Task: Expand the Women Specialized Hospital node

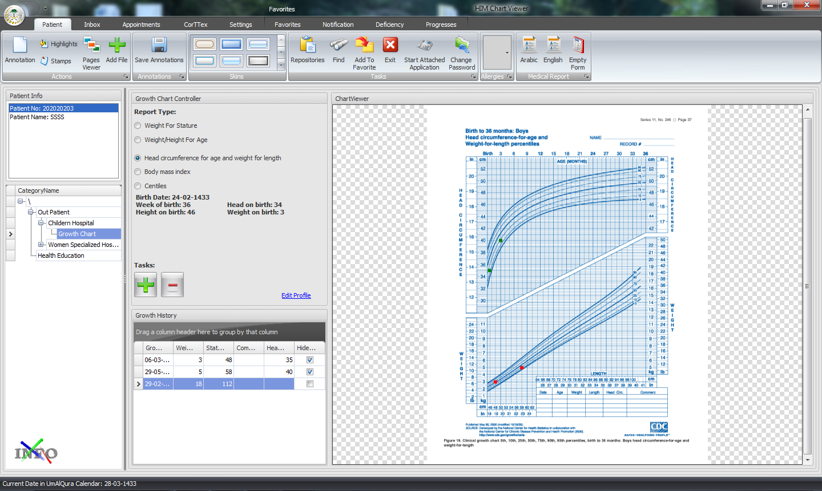Action: (41, 245)
